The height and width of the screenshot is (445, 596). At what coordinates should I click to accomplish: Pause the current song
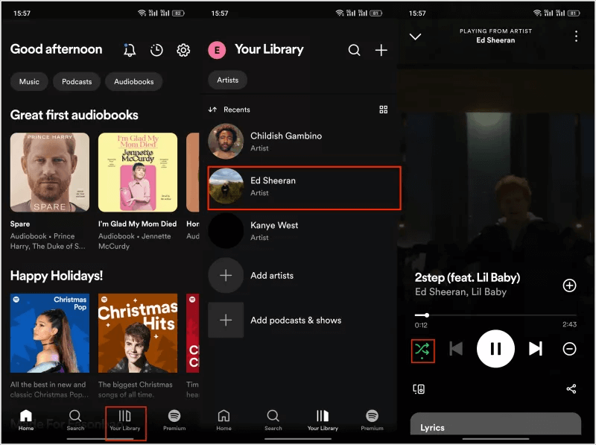point(495,348)
